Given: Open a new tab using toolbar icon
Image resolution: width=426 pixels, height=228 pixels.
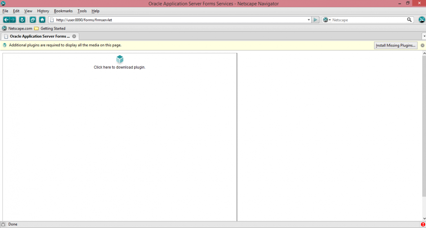Looking at the screenshot, I should (33, 20).
